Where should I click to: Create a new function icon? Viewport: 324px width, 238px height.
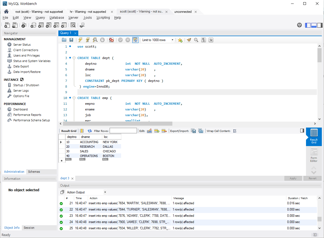tap(64, 25)
